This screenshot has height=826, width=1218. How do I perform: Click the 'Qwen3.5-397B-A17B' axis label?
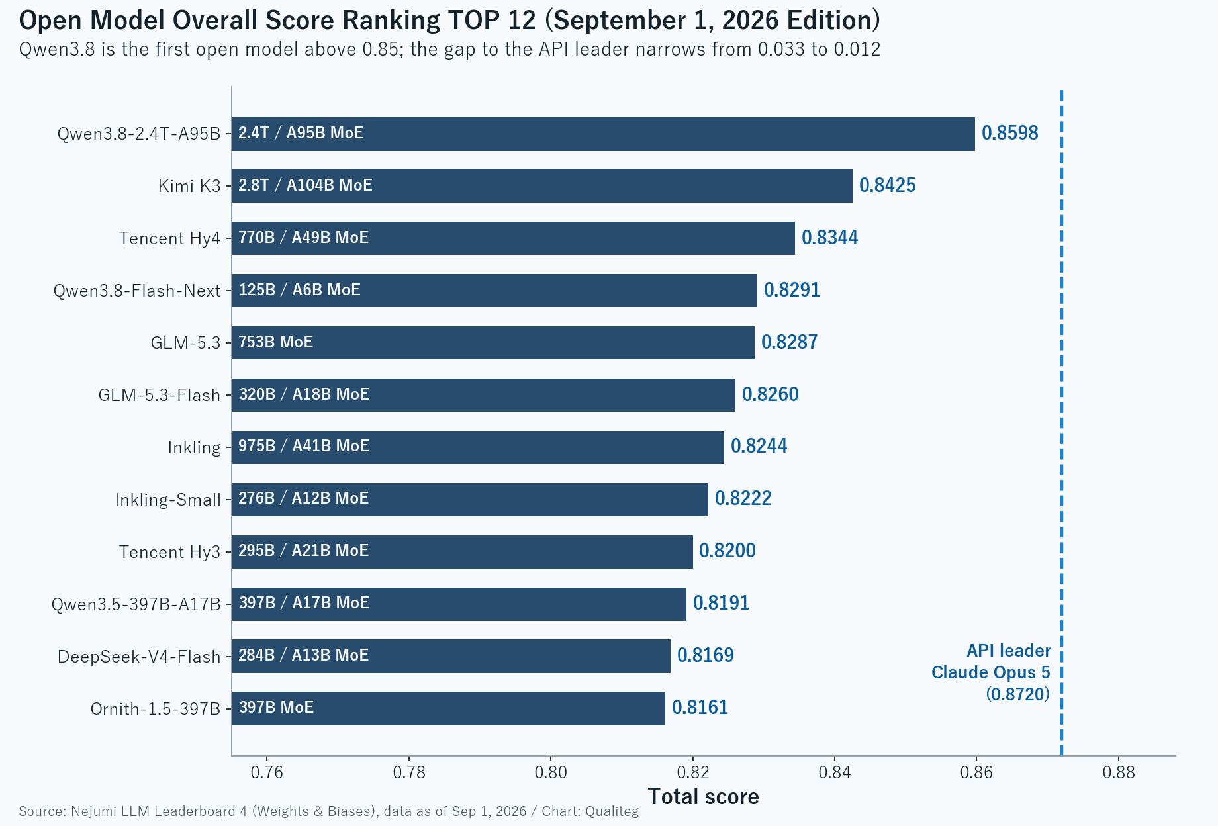(x=136, y=604)
